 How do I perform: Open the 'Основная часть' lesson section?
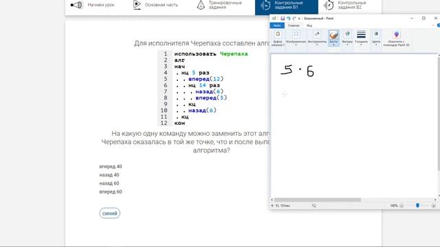point(156,5)
